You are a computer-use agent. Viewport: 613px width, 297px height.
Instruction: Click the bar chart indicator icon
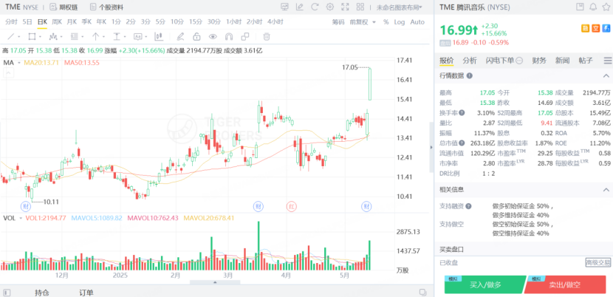pos(159,37)
